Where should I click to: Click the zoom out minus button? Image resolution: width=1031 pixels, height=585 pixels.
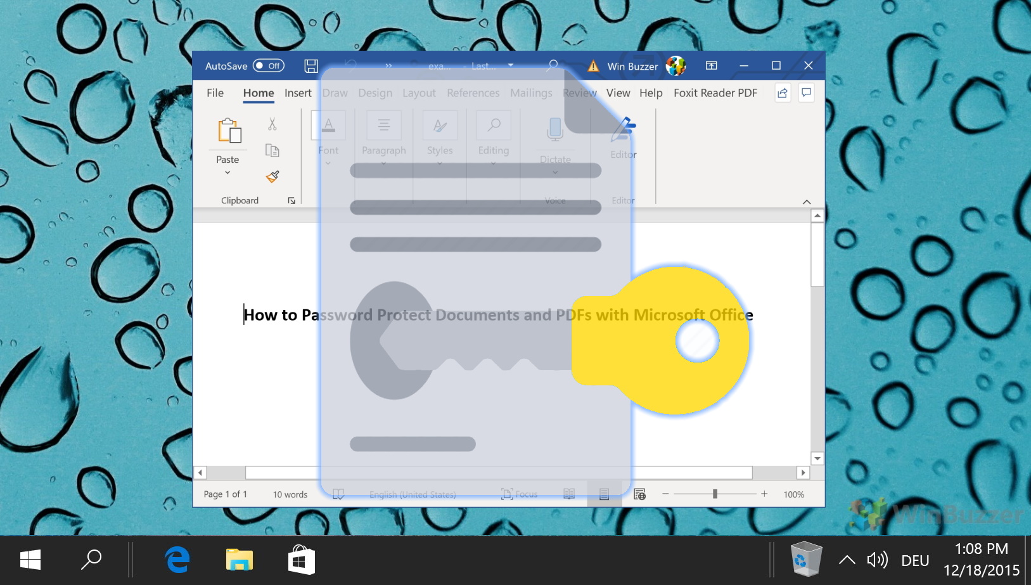[x=665, y=494]
